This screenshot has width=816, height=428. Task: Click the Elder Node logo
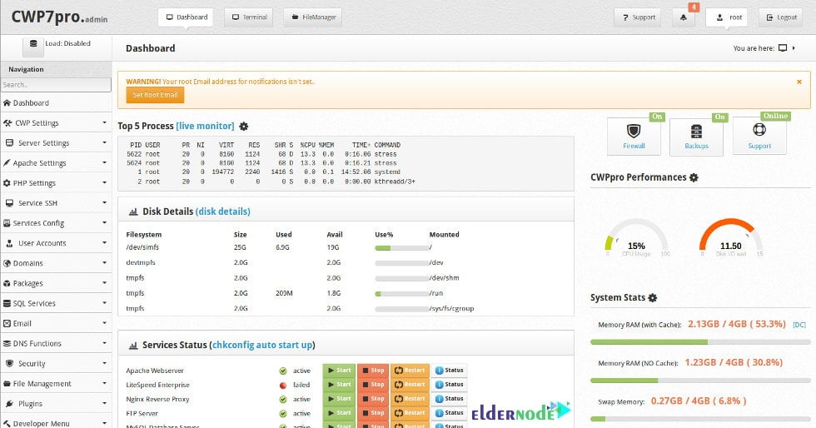pos(521,411)
